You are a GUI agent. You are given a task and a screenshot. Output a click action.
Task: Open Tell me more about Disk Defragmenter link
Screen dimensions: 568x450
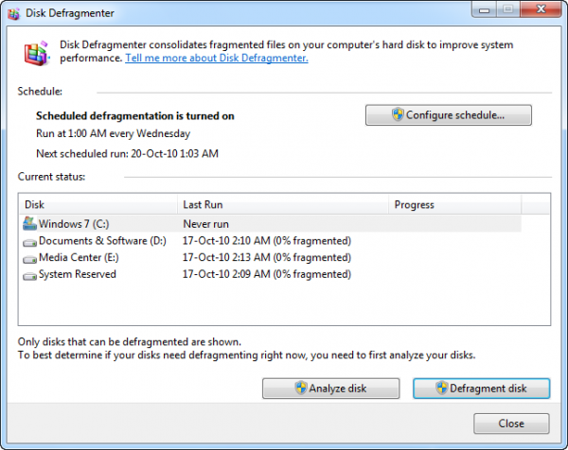[217, 58]
